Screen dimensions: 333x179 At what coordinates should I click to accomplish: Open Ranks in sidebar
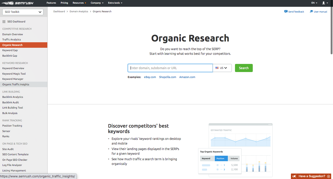(x=6, y=136)
